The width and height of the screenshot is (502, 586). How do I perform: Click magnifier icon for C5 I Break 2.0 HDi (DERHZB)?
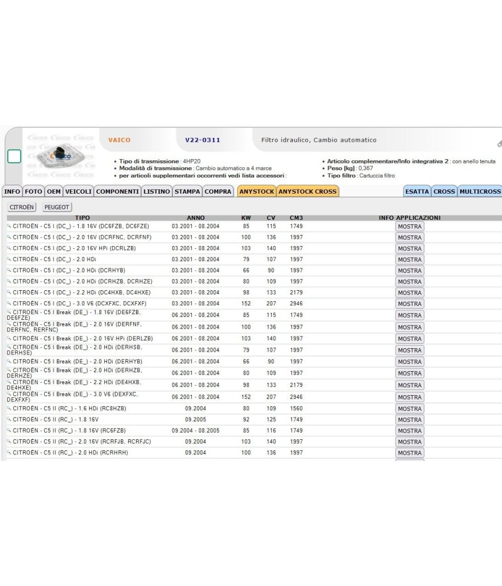click(9, 370)
